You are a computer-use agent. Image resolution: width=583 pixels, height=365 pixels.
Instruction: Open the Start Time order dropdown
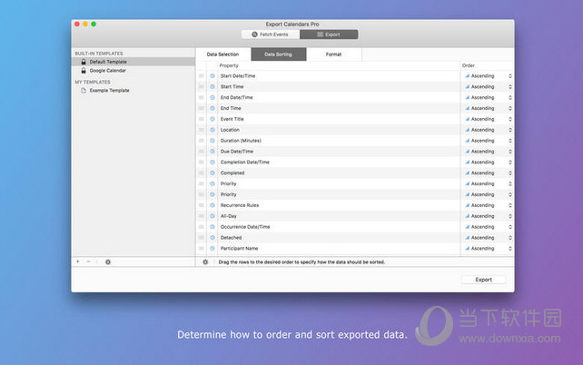tap(489, 86)
